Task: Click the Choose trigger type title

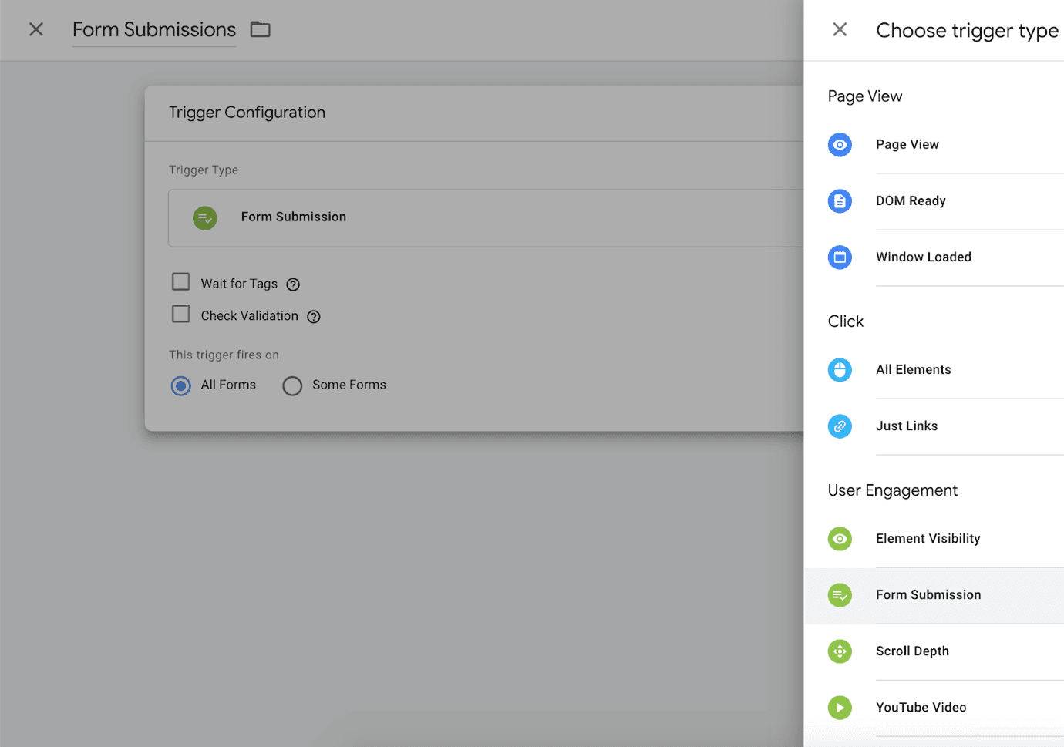Action: coord(967,31)
